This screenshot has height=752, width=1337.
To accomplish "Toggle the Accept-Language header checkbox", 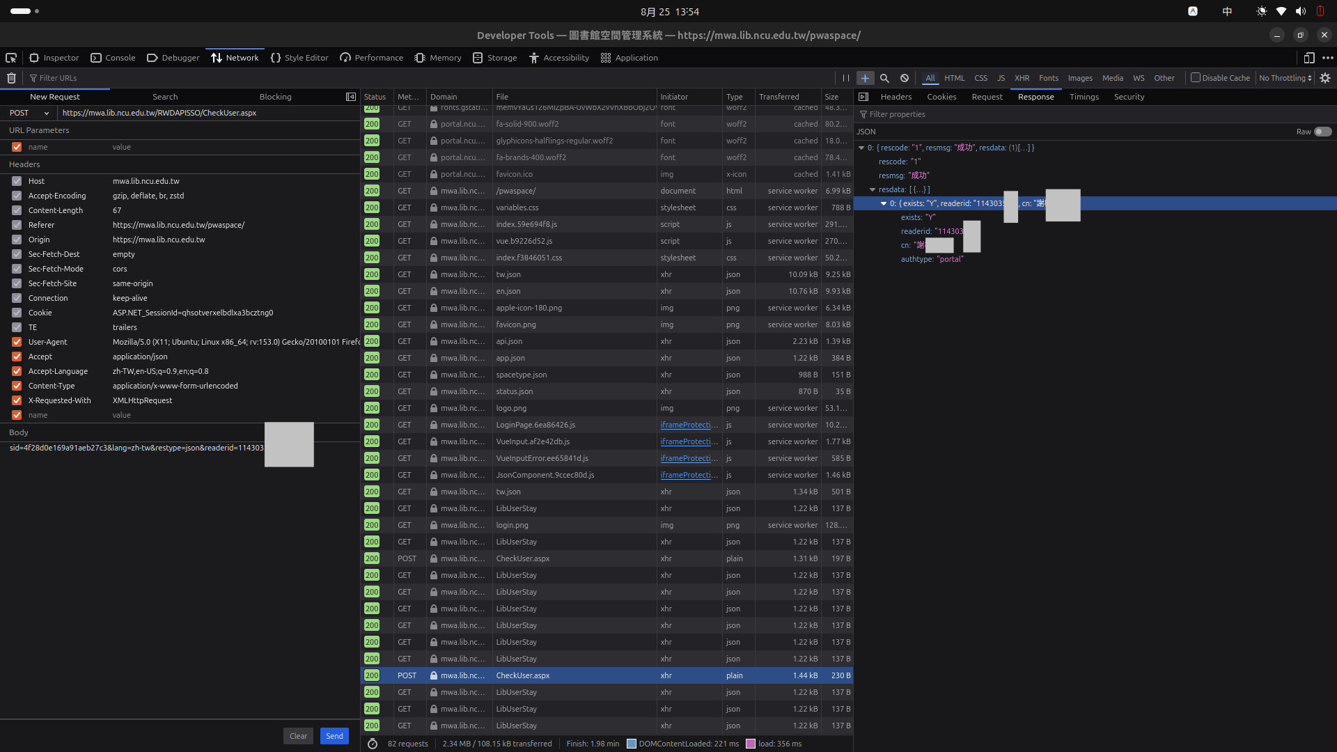I will (x=17, y=371).
